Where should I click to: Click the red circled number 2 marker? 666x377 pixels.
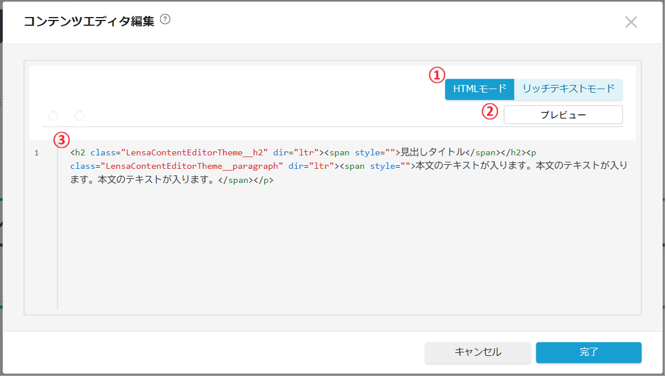(x=490, y=111)
